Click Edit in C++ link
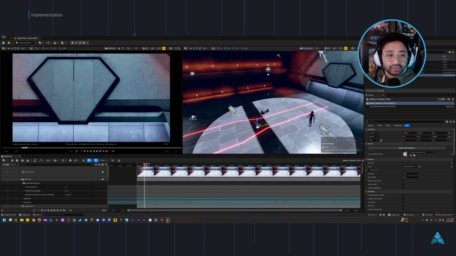Screen dimensions: 456x256 [x=450, y=106]
